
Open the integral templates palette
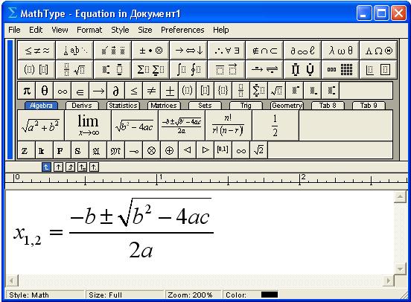point(188,69)
